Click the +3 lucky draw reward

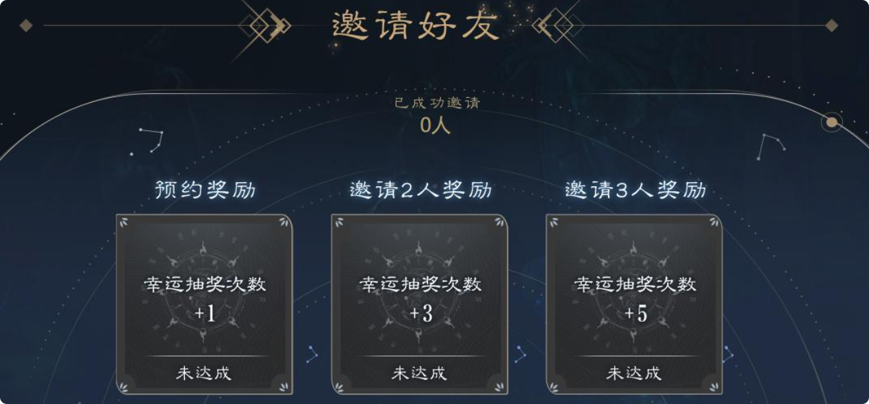point(420,314)
